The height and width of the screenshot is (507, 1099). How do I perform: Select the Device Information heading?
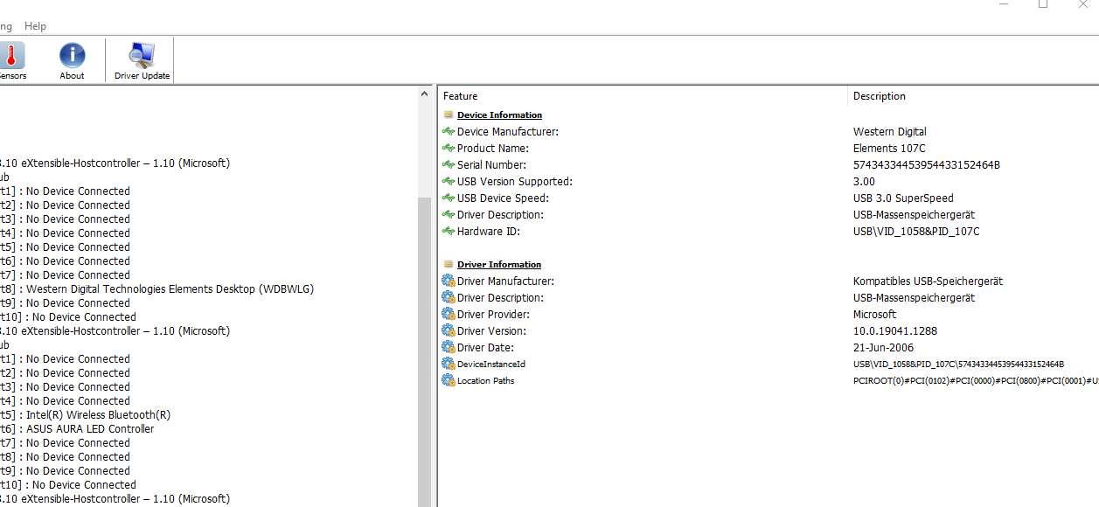[499, 115]
